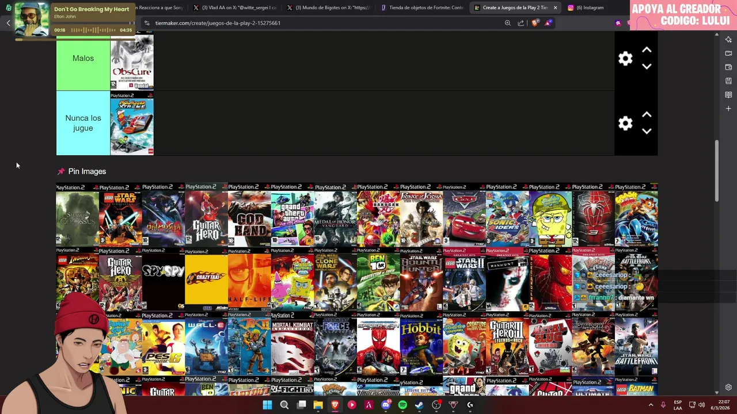Select Mortal Kombat Armageddon cover

click(x=292, y=344)
